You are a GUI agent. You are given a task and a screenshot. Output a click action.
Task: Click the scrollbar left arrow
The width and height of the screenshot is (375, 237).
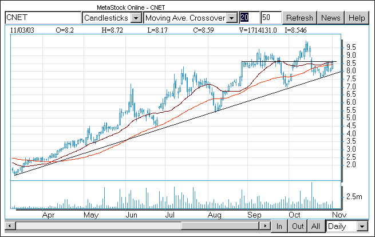(x=10, y=226)
